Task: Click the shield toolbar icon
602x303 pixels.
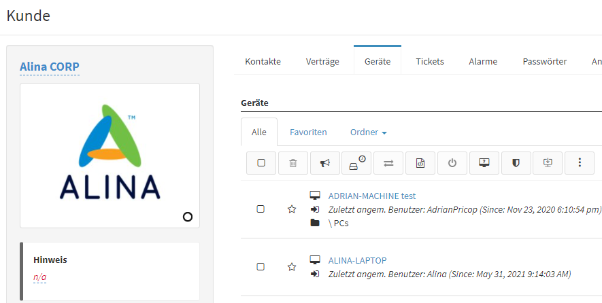Action: click(x=516, y=163)
